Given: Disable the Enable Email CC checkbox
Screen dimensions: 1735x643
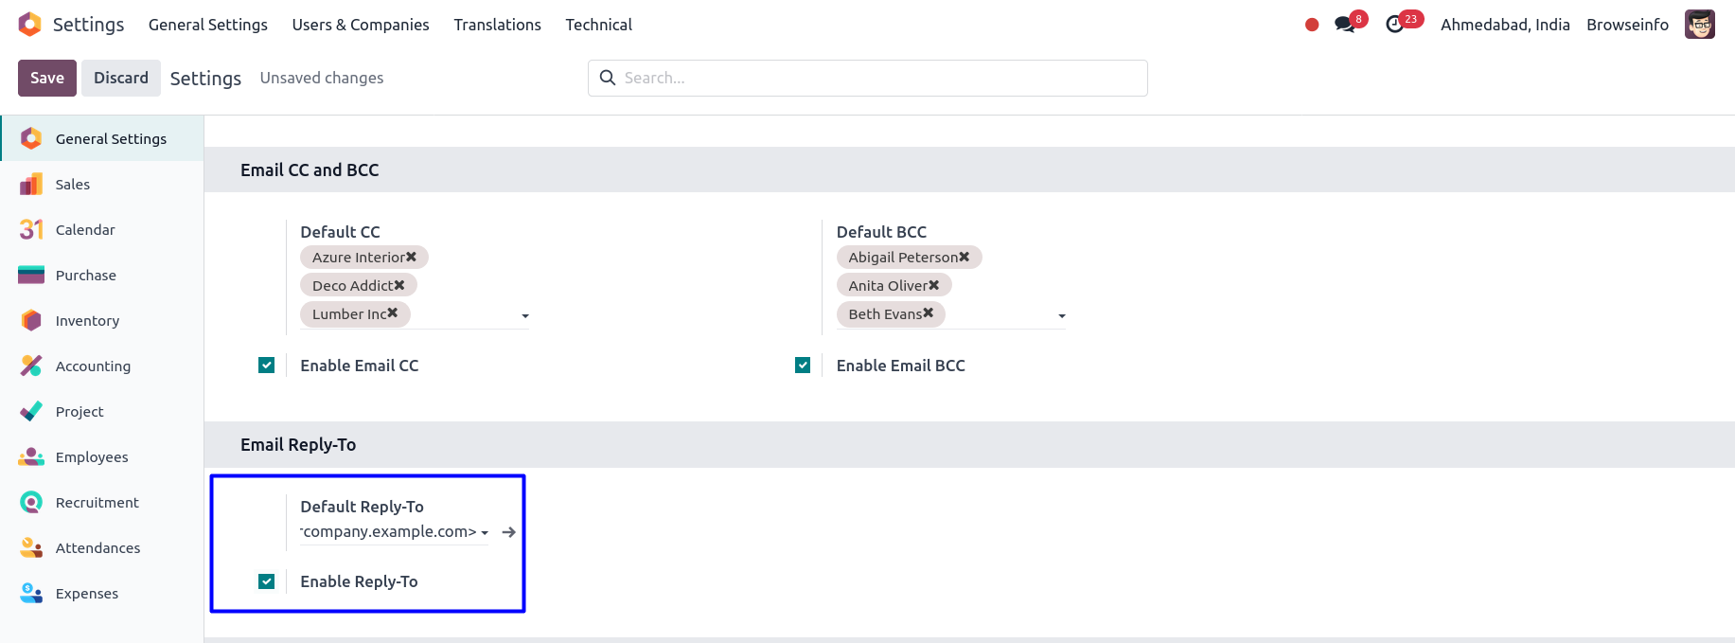Looking at the screenshot, I should 267,366.
